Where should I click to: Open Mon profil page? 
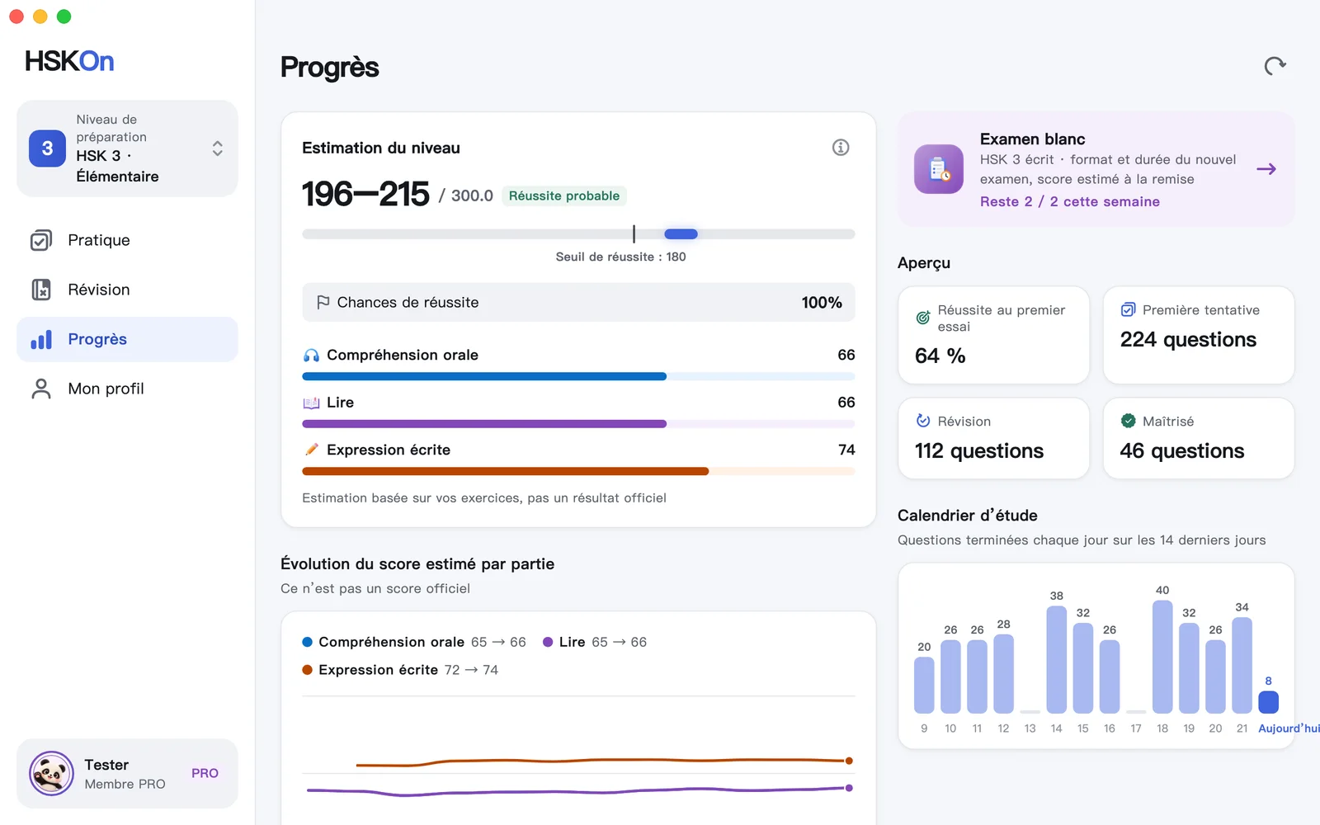point(127,389)
